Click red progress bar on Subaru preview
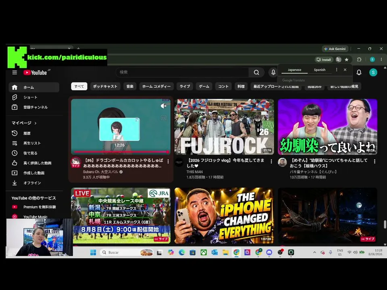 [121, 152]
